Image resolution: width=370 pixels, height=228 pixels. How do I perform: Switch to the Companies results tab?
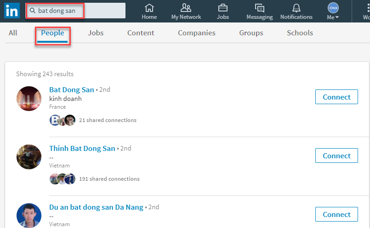click(x=197, y=33)
